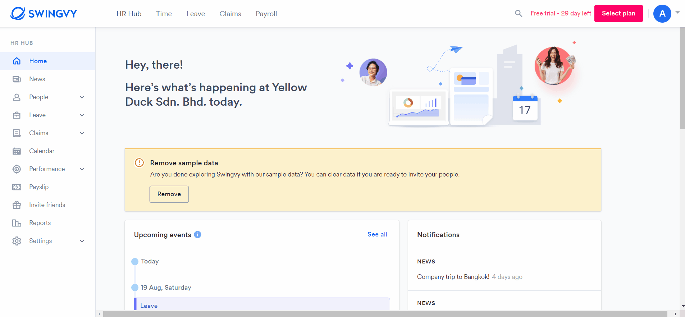685x317 pixels.
Task: Expand the People submenu chevron
Action: coord(82,97)
